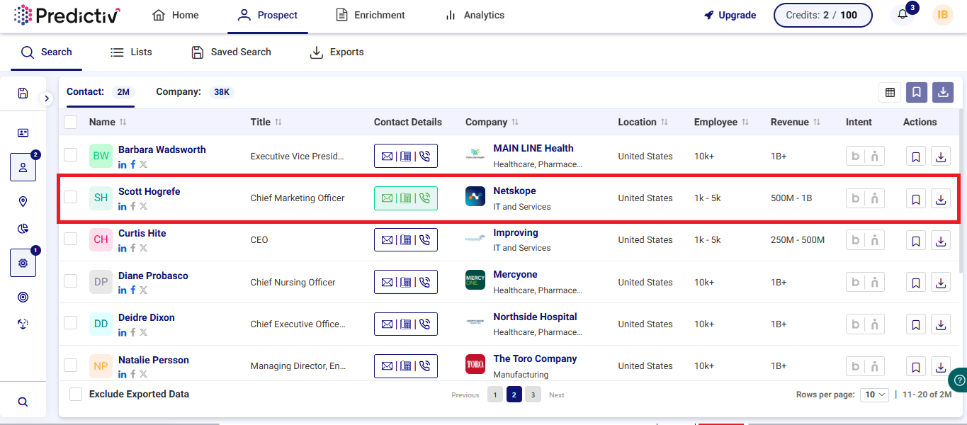Image resolution: width=967 pixels, height=425 pixels.
Task: Open the rows per page dropdown
Action: (x=875, y=395)
